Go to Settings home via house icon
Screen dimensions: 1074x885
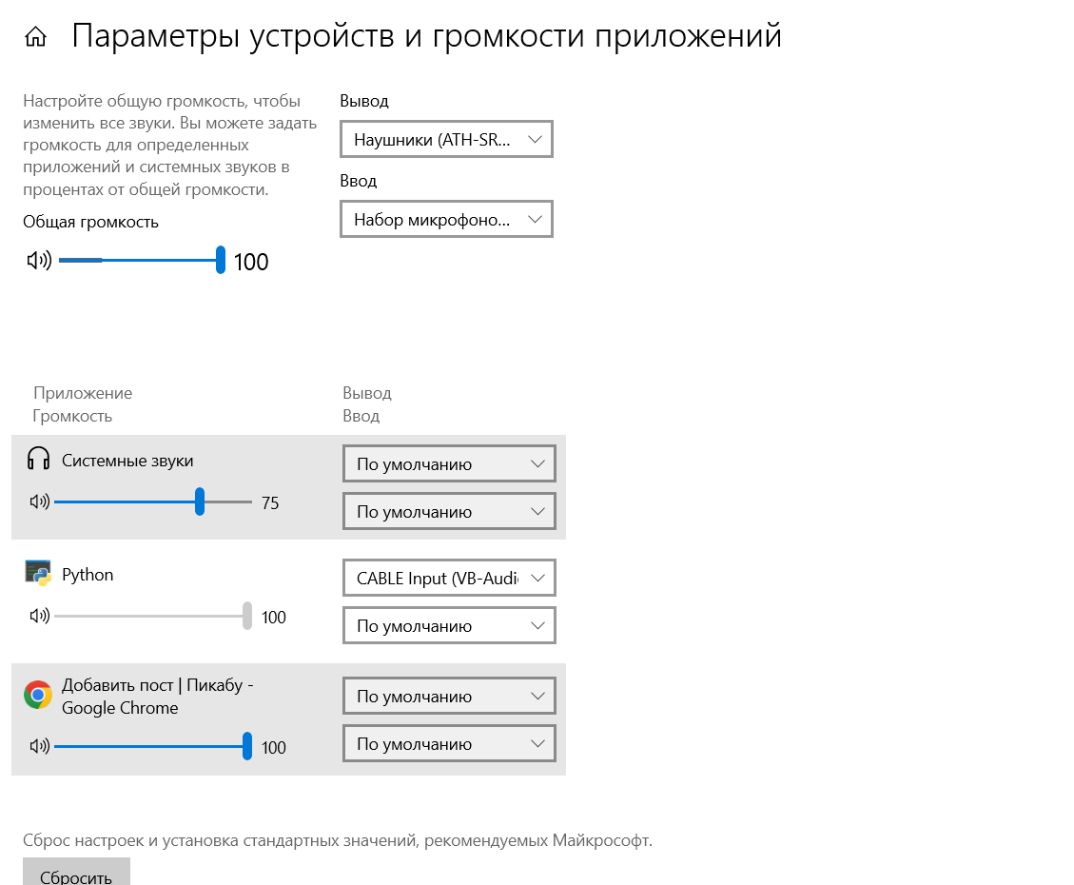click(35, 36)
